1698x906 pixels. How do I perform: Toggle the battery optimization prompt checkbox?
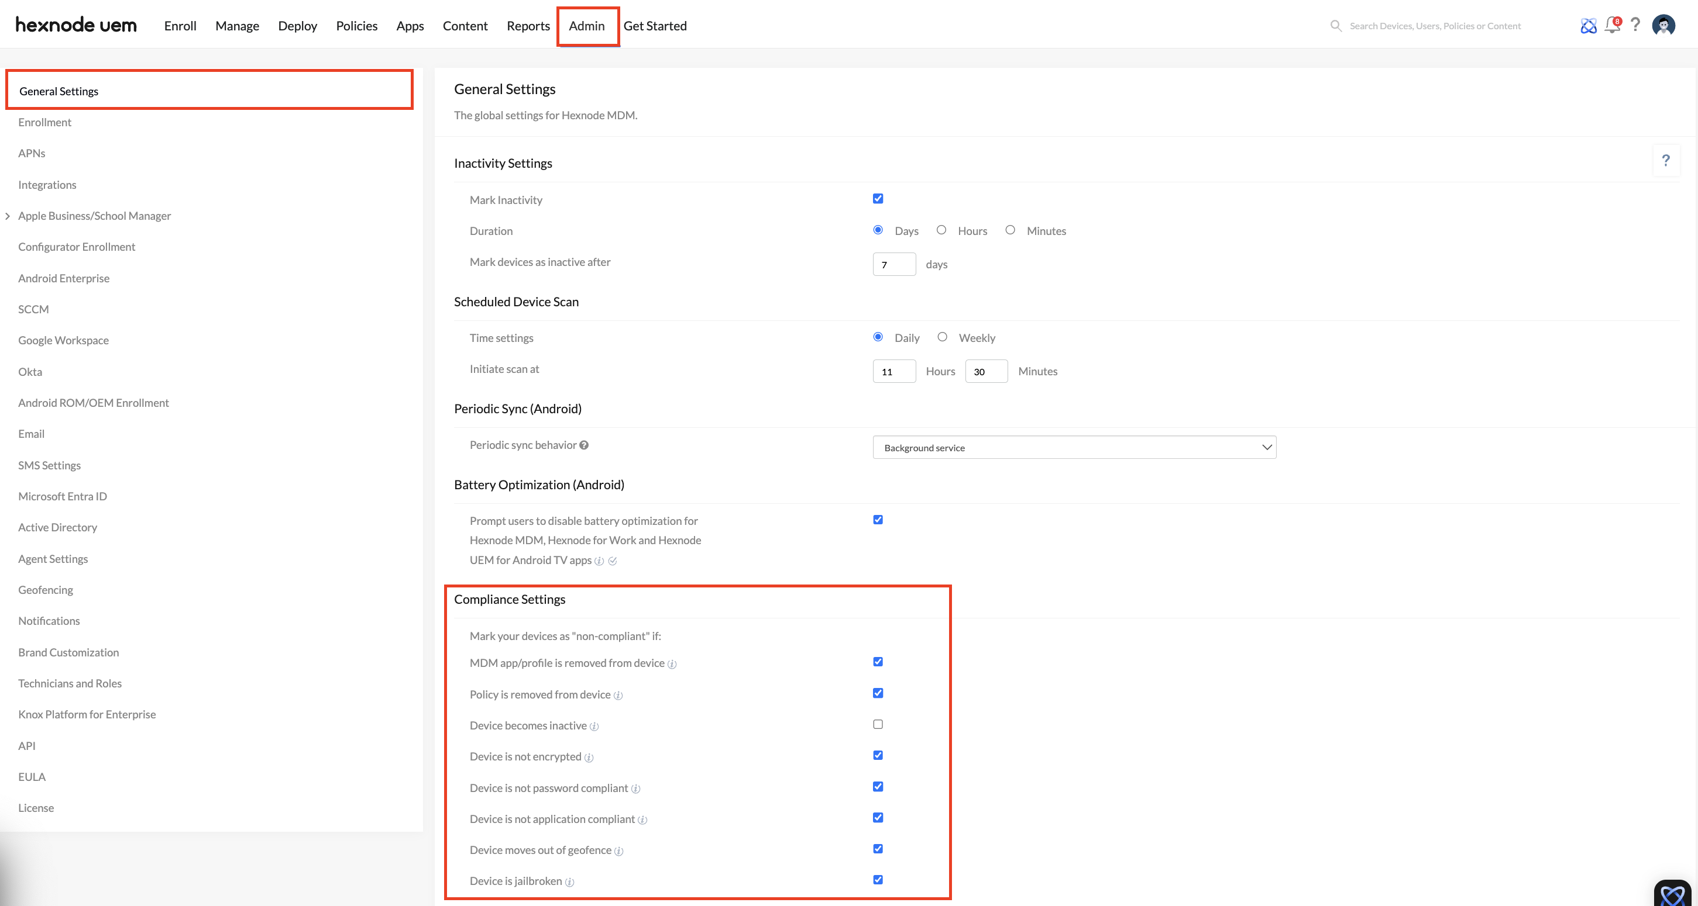tap(878, 520)
